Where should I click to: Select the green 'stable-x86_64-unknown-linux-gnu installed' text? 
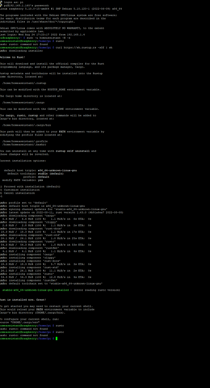coord(36,290)
